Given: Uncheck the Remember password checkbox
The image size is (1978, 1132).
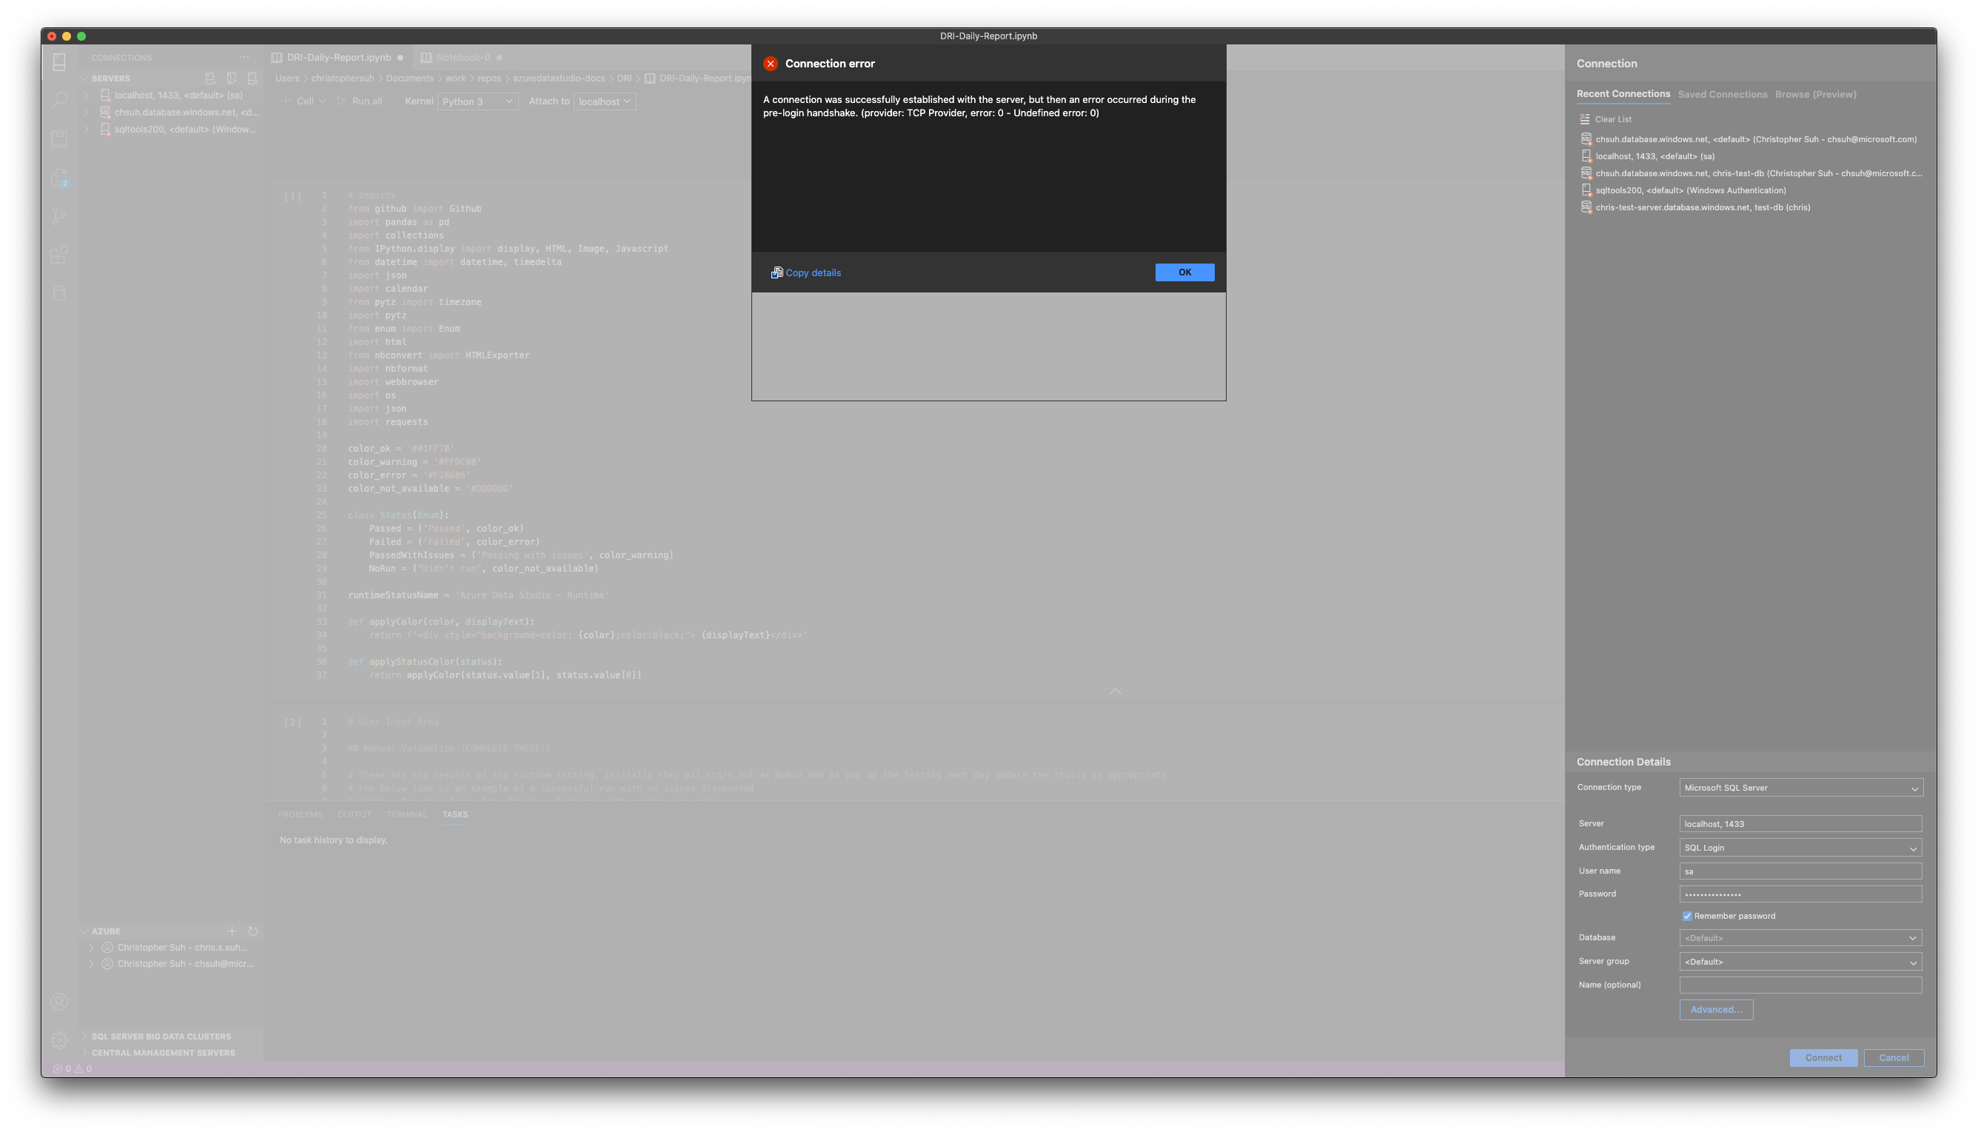Looking at the screenshot, I should (1687, 916).
